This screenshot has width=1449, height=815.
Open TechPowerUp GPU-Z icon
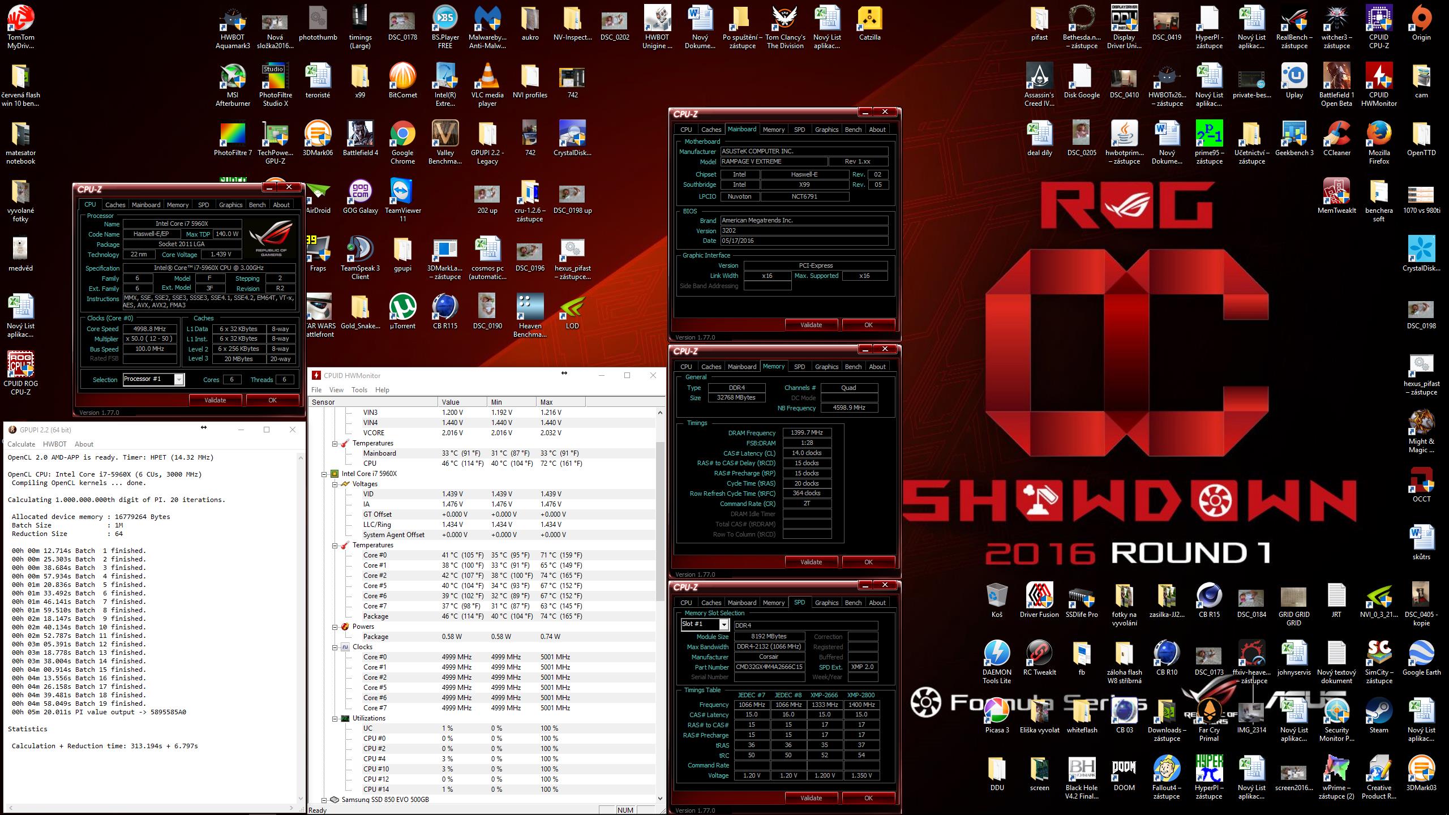(x=275, y=143)
